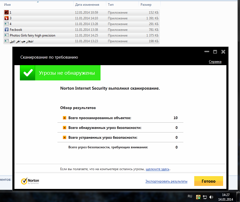Click the size value 1 391 КБ

(152, 18)
